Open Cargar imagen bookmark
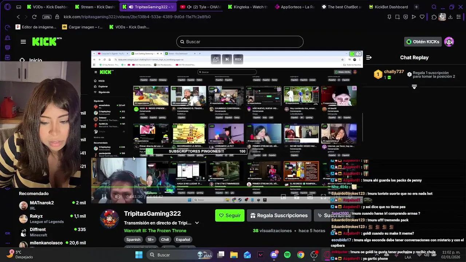Image resolution: width=466 pixels, height=262 pixels. click(82, 27)
